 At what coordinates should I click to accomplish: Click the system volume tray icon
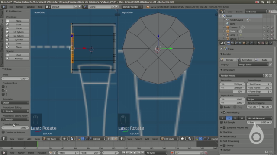(x=268, y=2)
